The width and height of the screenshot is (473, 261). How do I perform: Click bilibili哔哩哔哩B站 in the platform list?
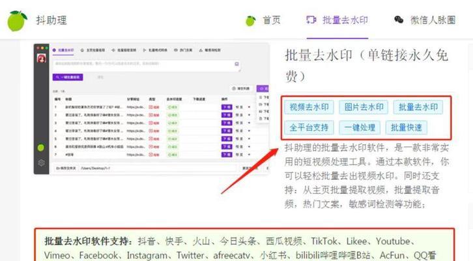coord(333,255)
